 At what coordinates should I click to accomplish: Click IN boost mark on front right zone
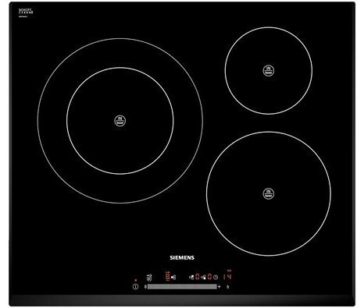coord(269,193)
